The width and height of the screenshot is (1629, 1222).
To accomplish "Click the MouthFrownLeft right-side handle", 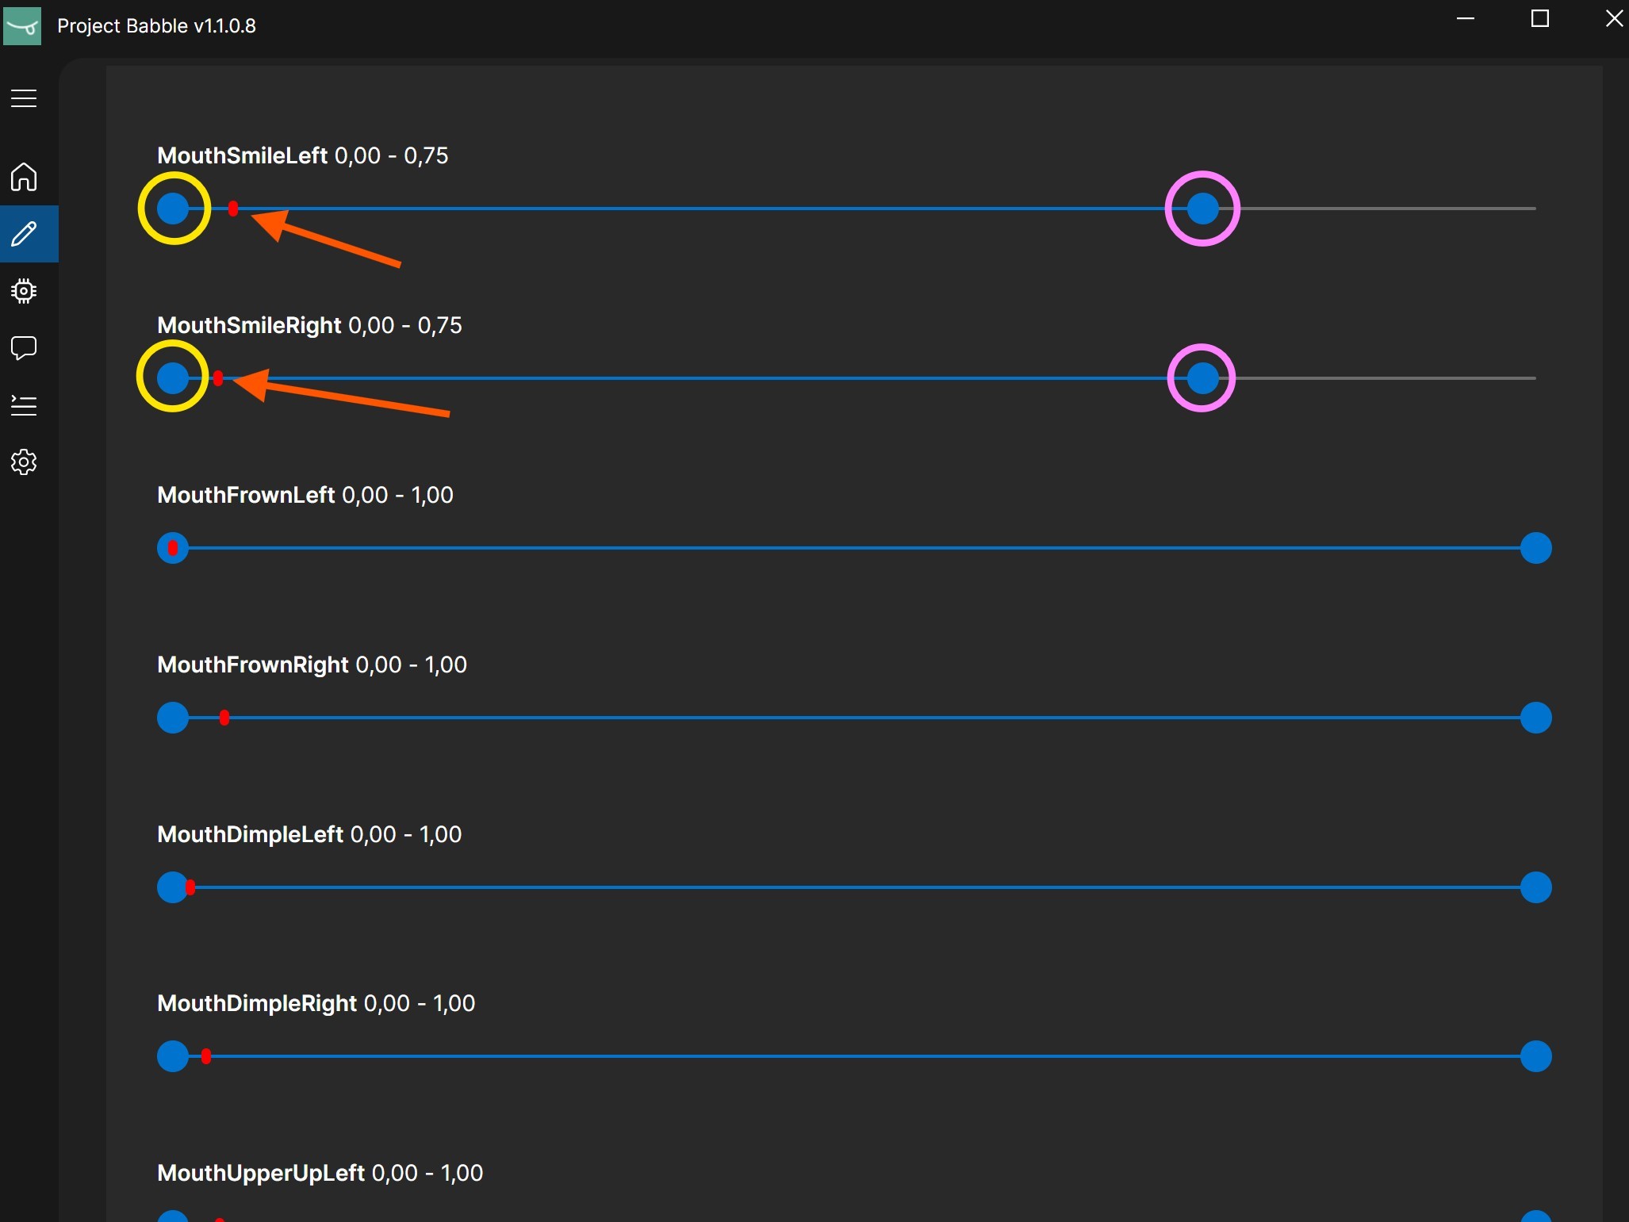I will (x=1536, y=547).
